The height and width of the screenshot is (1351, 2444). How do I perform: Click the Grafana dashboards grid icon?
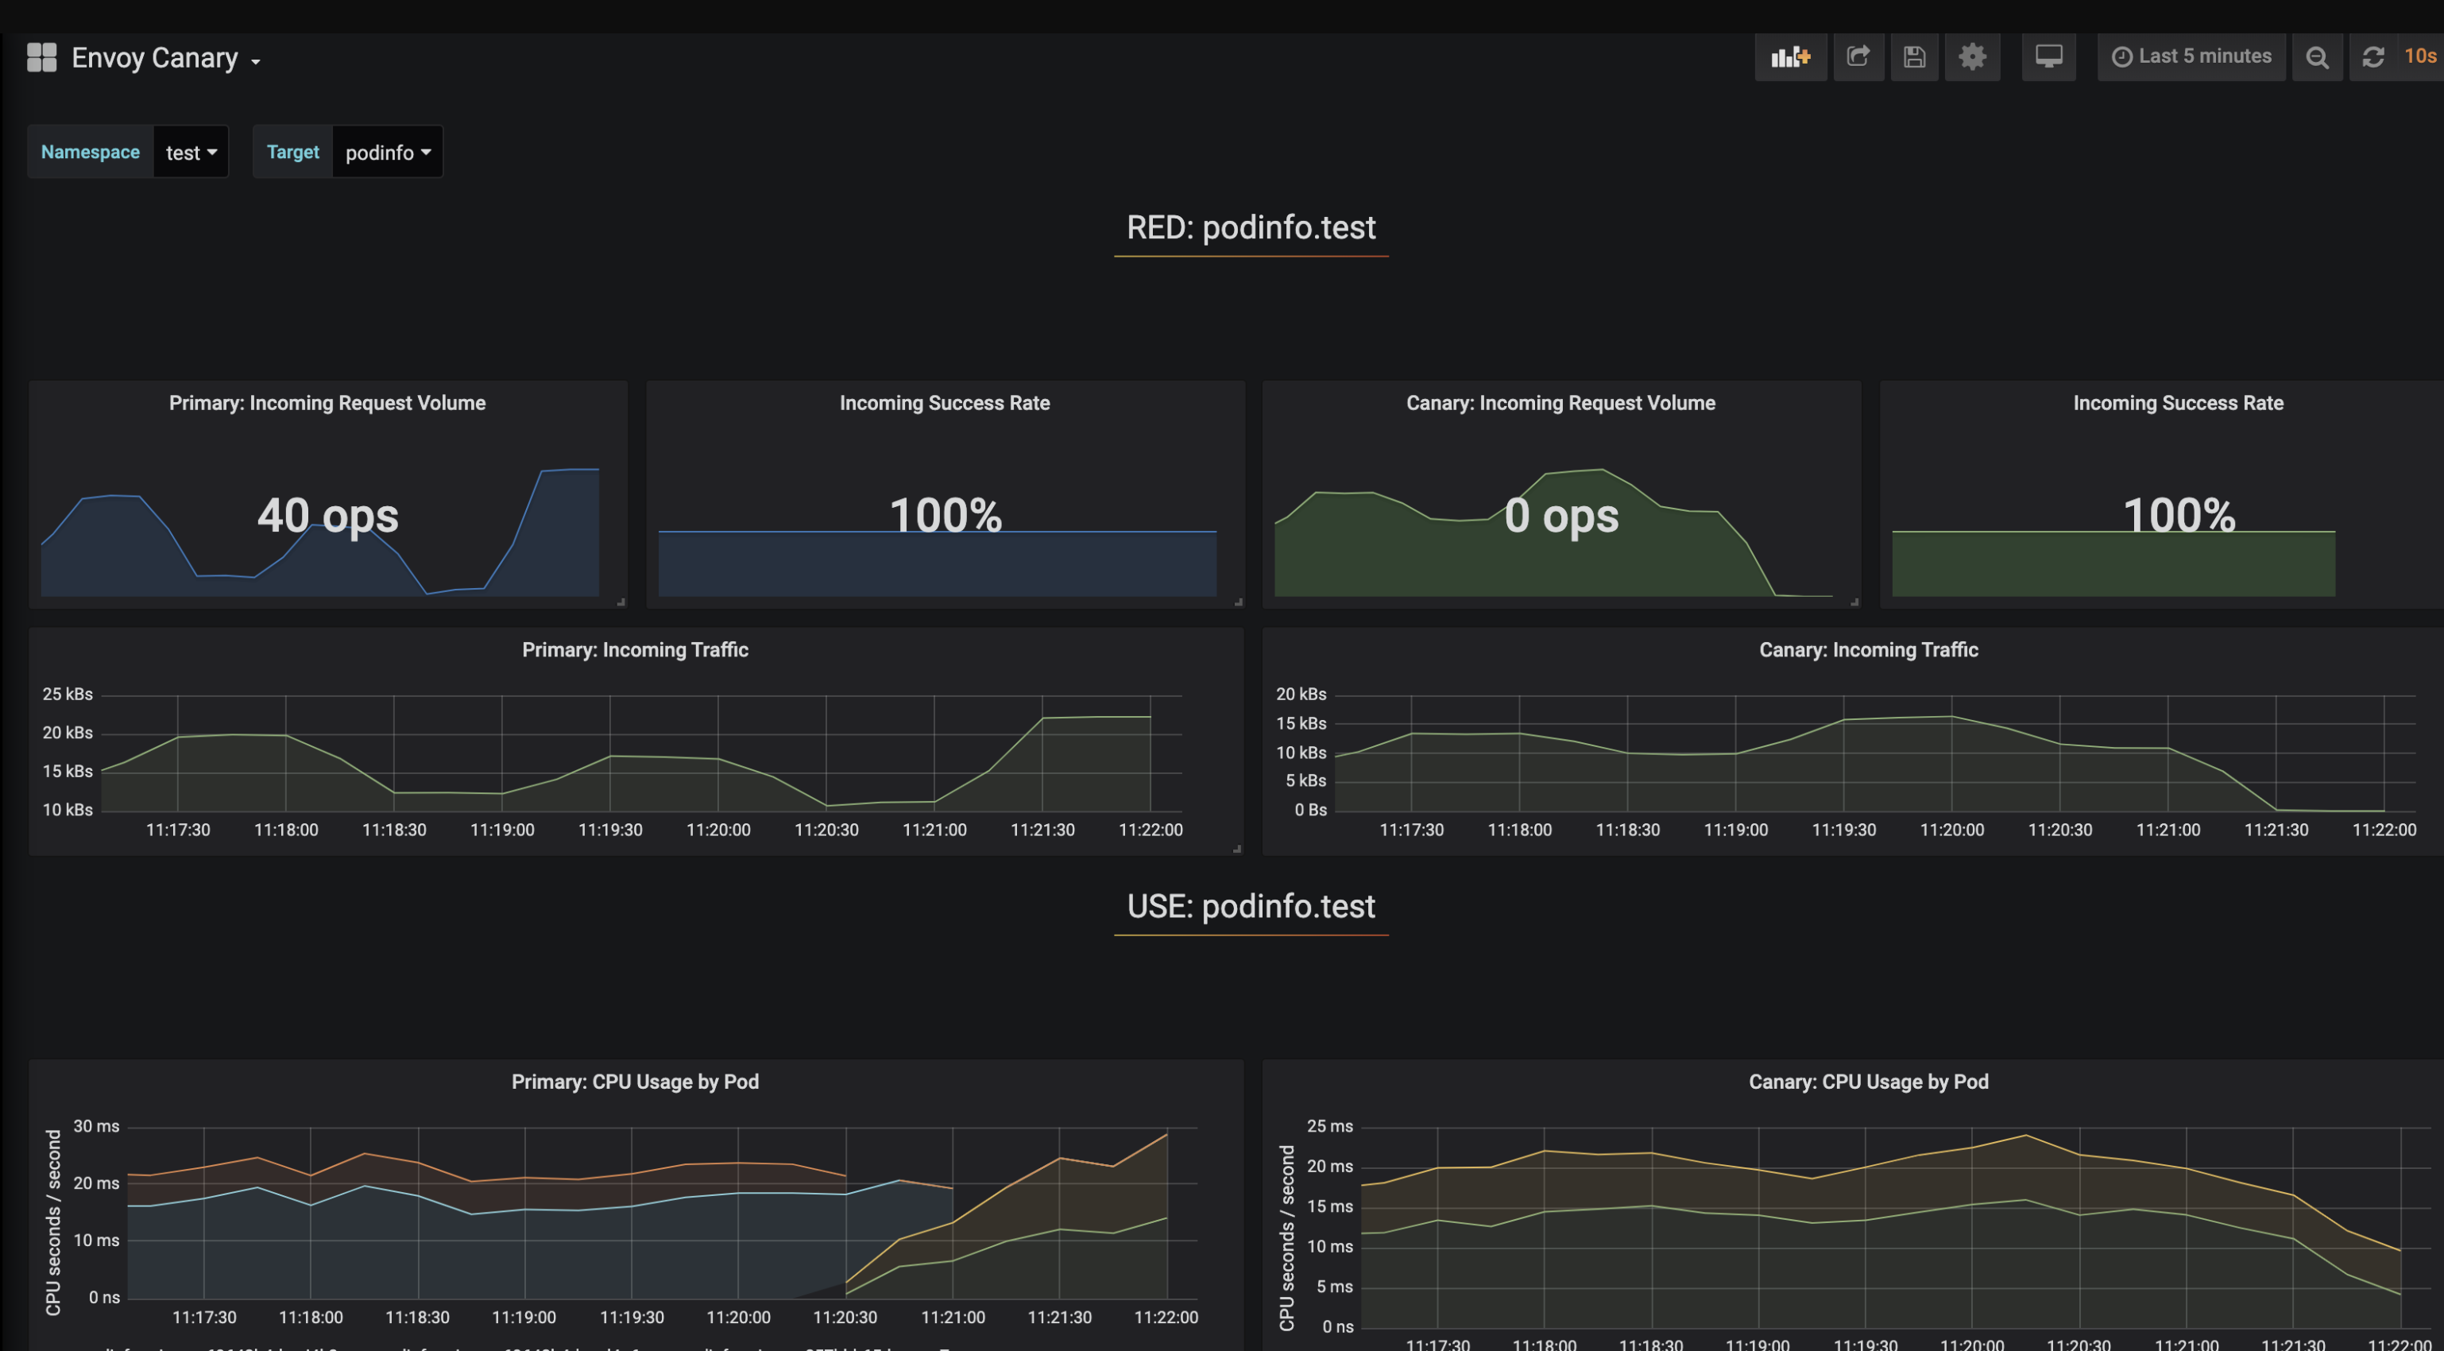(42, 57)
